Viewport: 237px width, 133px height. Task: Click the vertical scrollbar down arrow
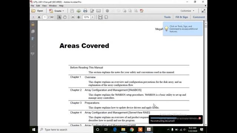coord(206,125)
